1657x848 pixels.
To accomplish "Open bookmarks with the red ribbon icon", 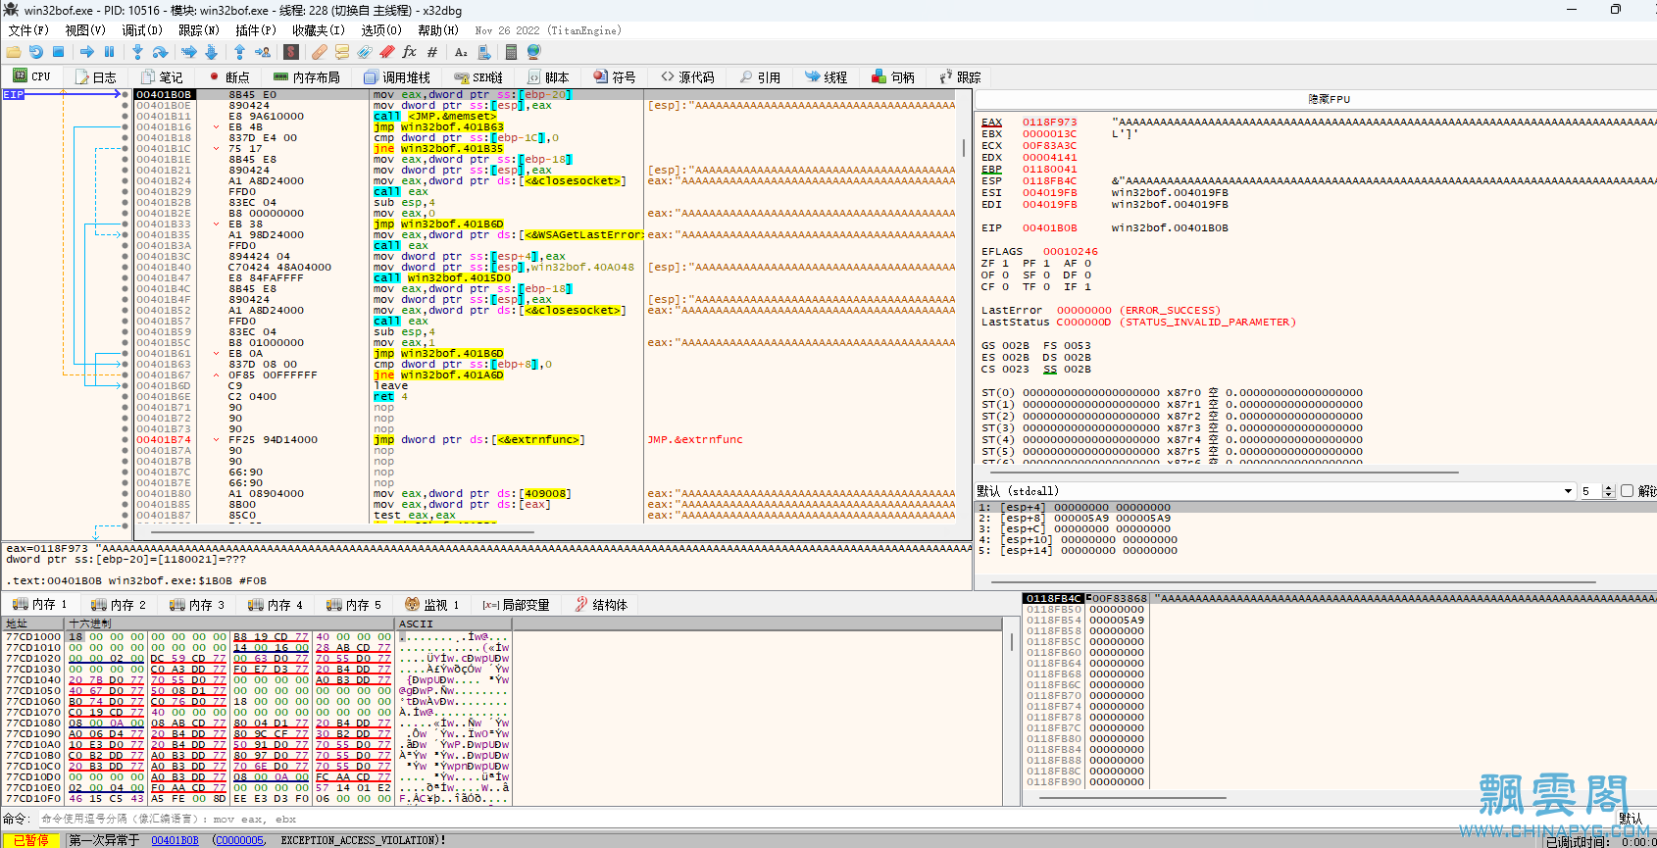I will point(387,52).
